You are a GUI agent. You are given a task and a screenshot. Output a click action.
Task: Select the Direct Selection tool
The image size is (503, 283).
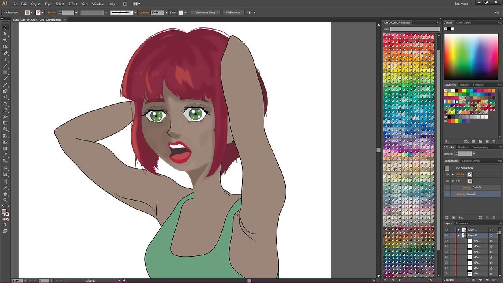pos(5,34)
